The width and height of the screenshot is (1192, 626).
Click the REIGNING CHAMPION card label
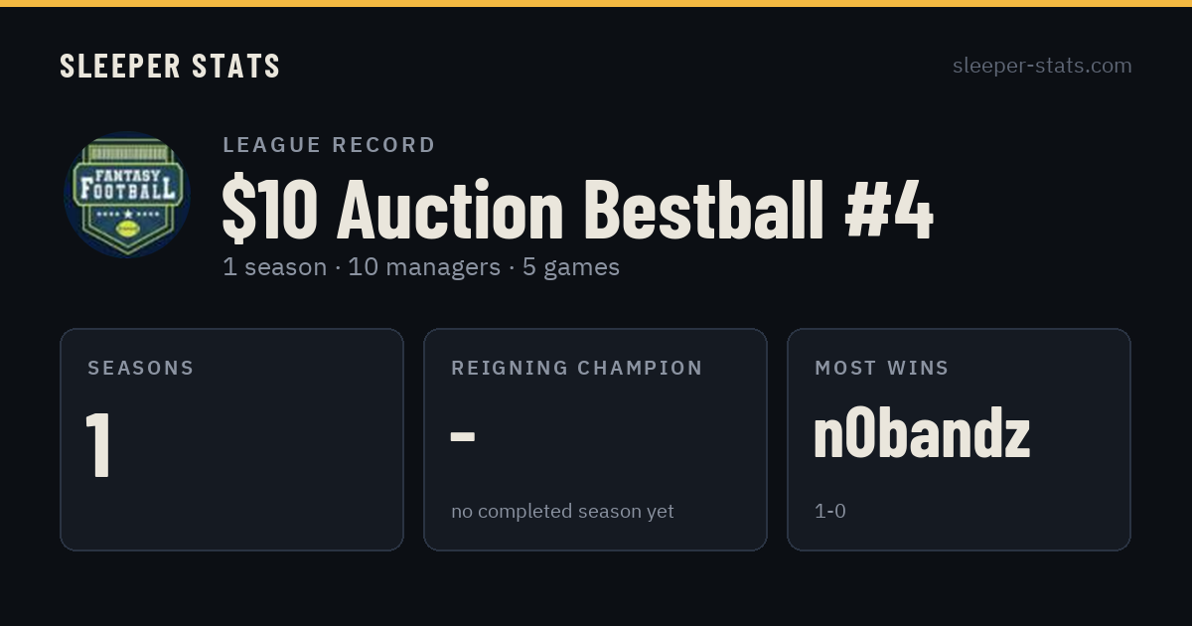(577, 368)
